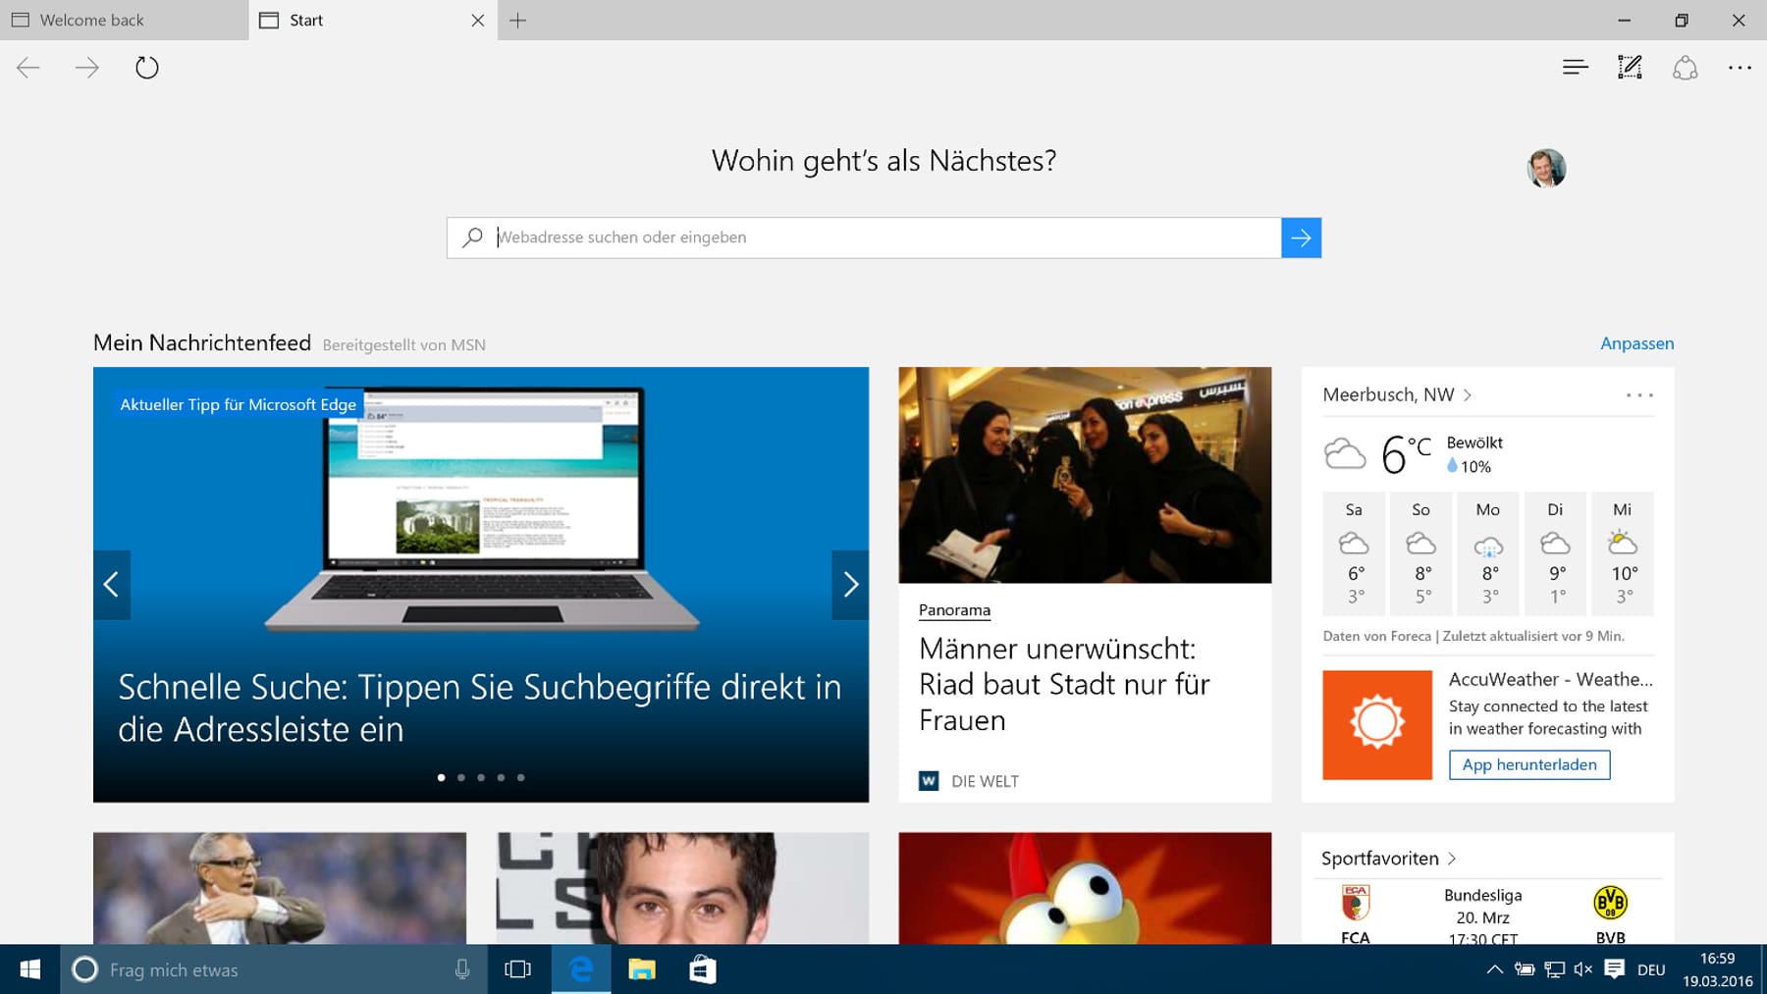Select the Sa forecast day
Viewport: 1767px width, 994px height.
1354,553
